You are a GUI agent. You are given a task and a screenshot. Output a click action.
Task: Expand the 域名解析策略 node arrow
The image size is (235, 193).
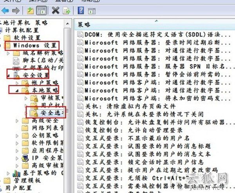[8, 53]
